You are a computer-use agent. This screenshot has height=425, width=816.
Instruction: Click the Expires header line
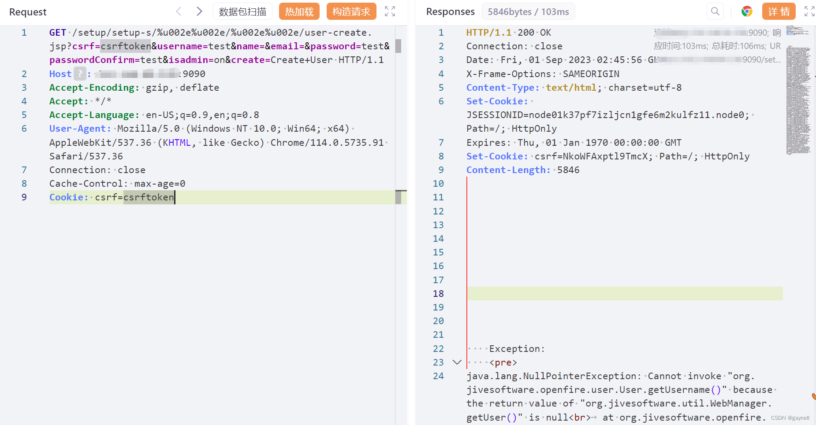click(x=574, y=143)
